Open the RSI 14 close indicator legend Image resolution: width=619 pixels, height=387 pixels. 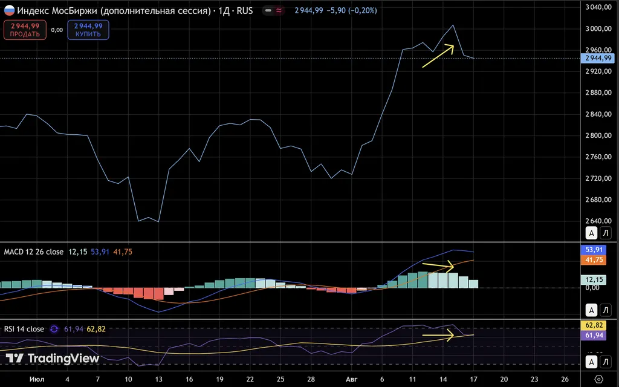point(24,330)
